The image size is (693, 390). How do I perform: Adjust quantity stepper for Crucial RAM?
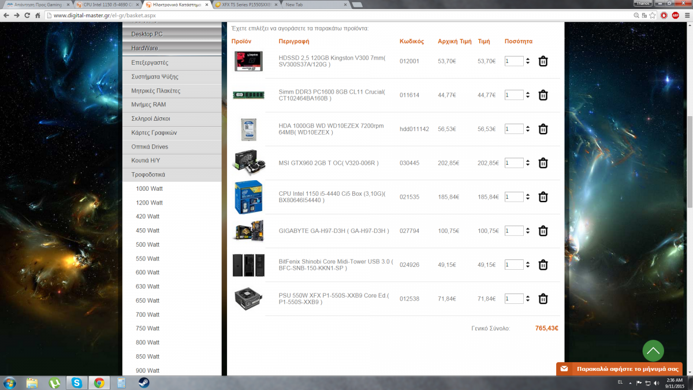pyautogui.click(x=527, y=95)
